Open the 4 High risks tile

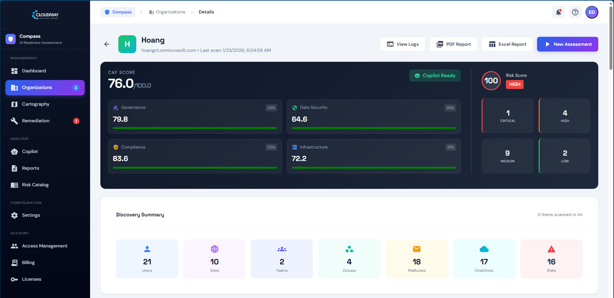[x=565, y=116]
